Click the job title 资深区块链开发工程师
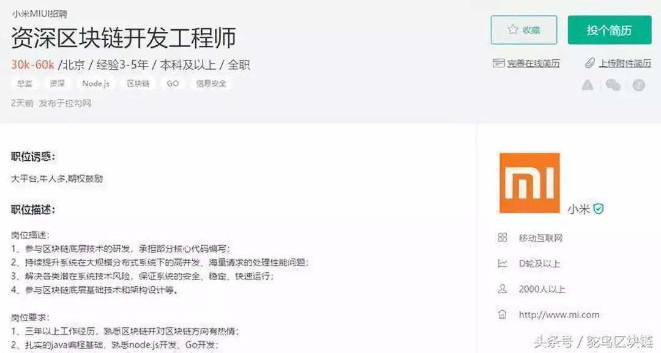The height and width of the screenshot is (353, 661). 124,37
